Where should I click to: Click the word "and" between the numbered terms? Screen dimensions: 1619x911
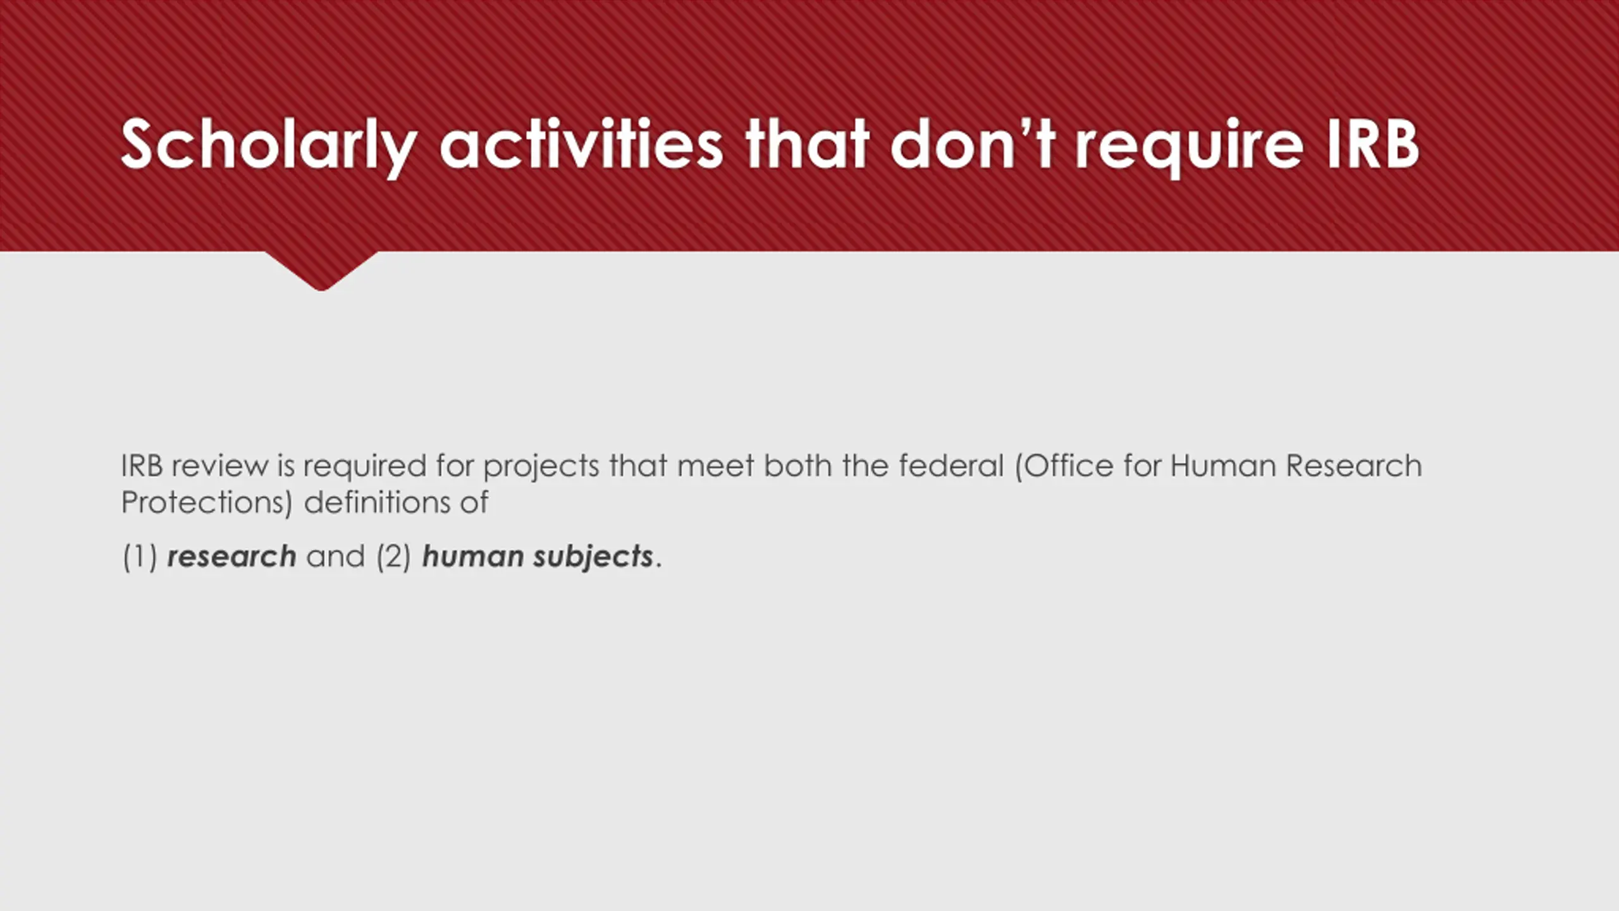click(x=335, y=557)
